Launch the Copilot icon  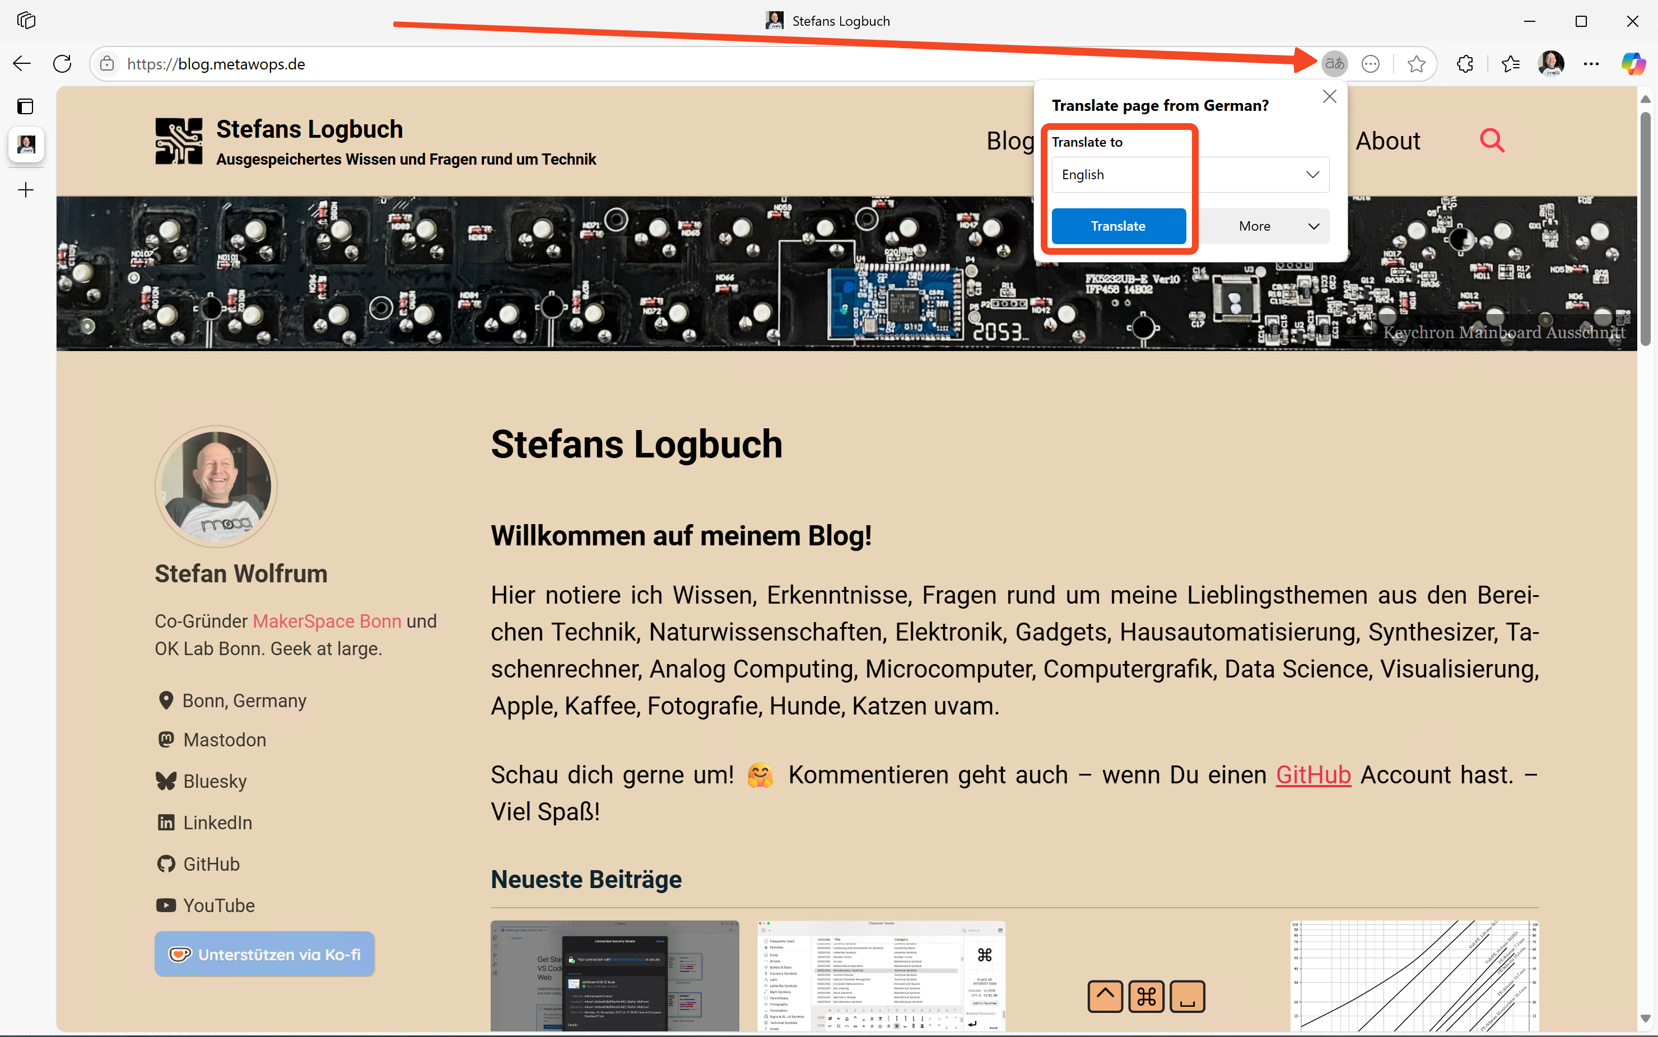pyautogui.click(x=1633, y=64)
